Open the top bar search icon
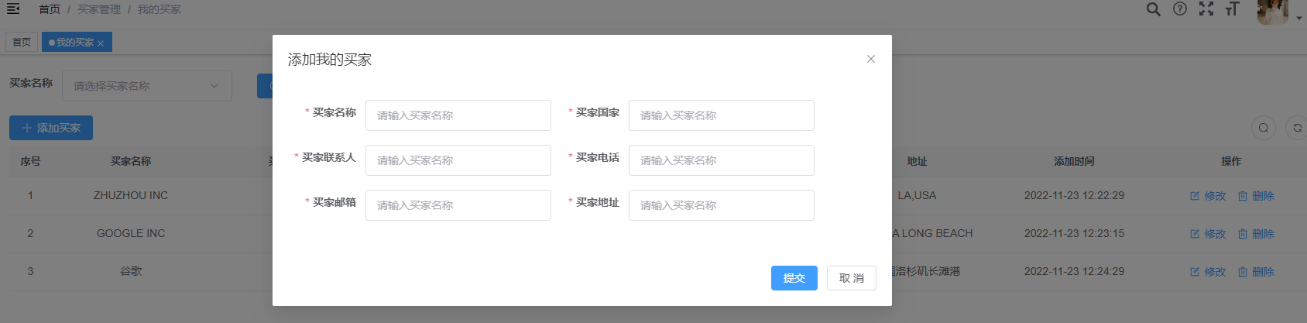The image size is (1307, 323). pyautogui.click(x=1154, y=9)
